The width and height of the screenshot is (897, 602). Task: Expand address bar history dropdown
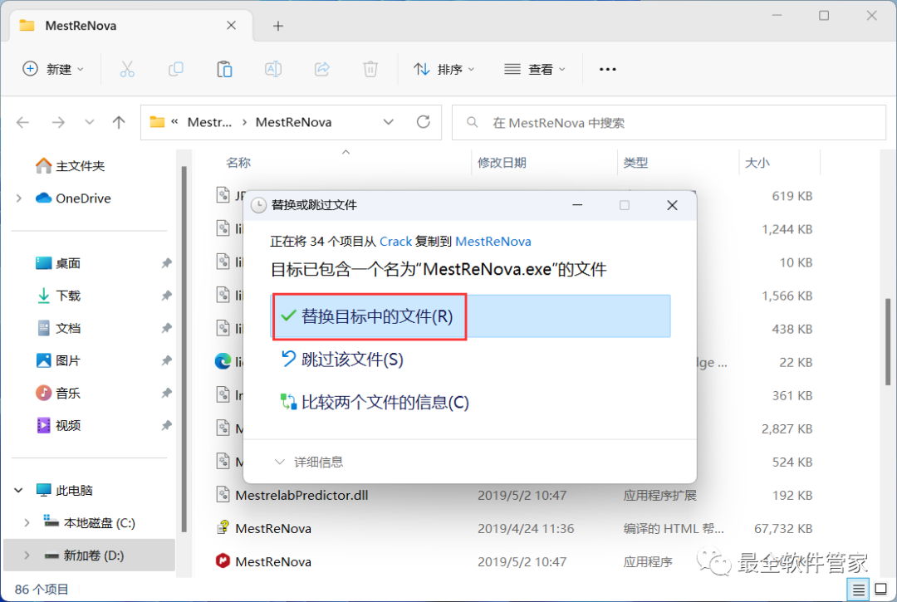[x=389, y=122]
